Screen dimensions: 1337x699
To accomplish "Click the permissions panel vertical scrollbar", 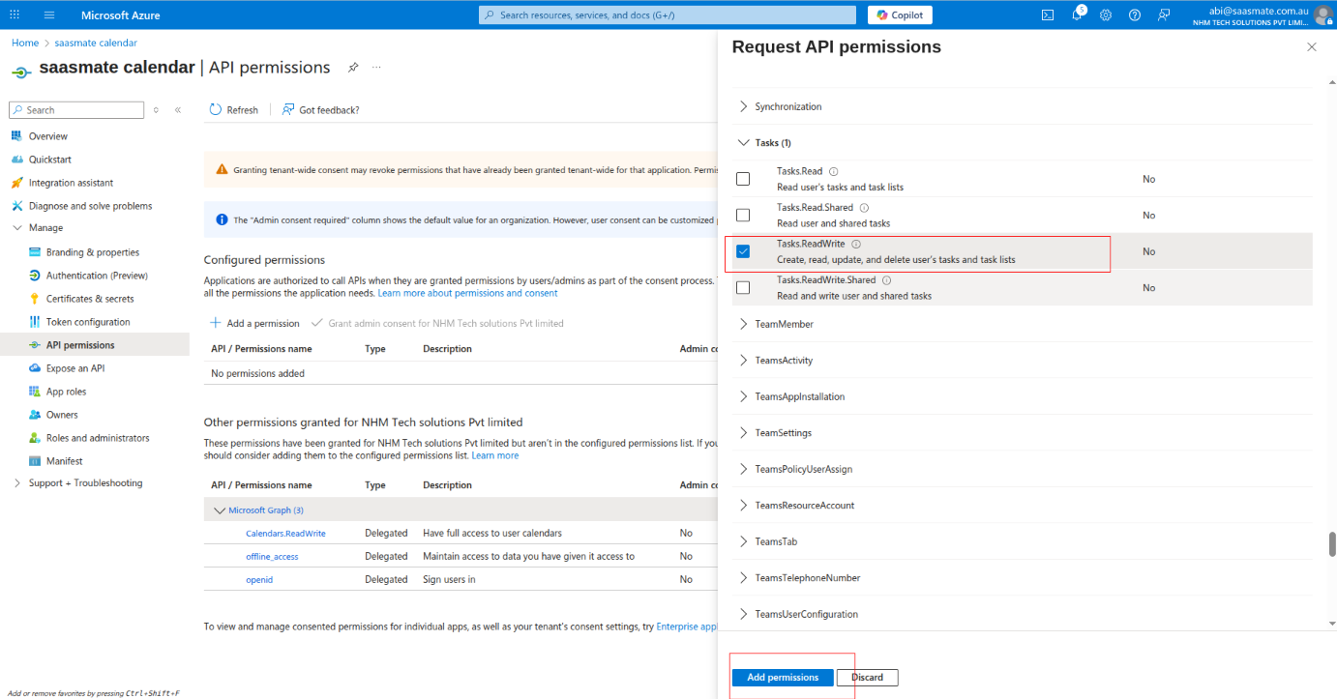I will click(1332, 543).
